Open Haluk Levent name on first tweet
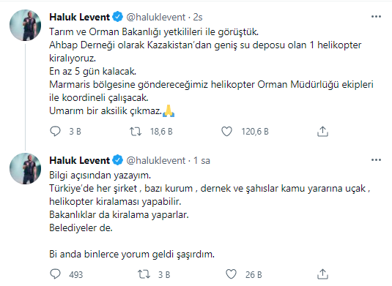 click(x=80, y=17)
